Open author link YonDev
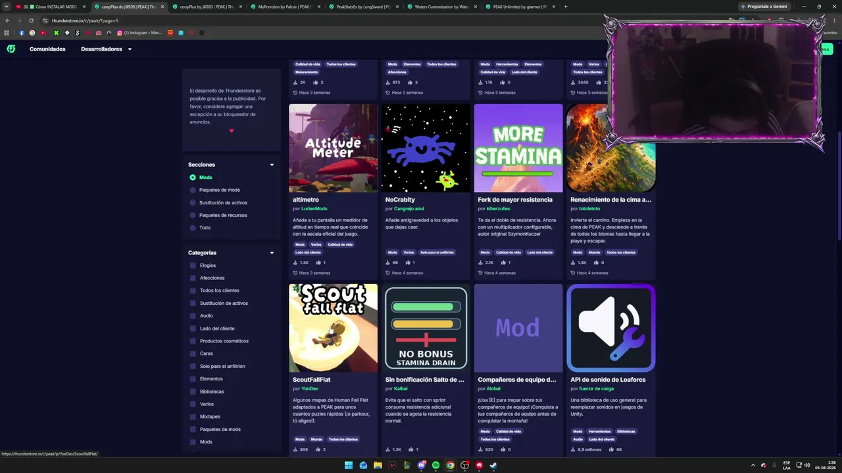The height and width of the screenshot is (473, 842). (310, 389)
